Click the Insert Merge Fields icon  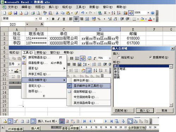[33, 121]
